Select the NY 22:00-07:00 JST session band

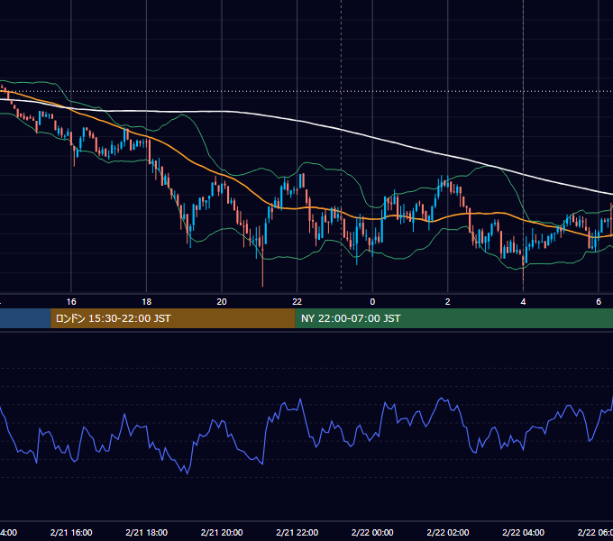[453, 318]
